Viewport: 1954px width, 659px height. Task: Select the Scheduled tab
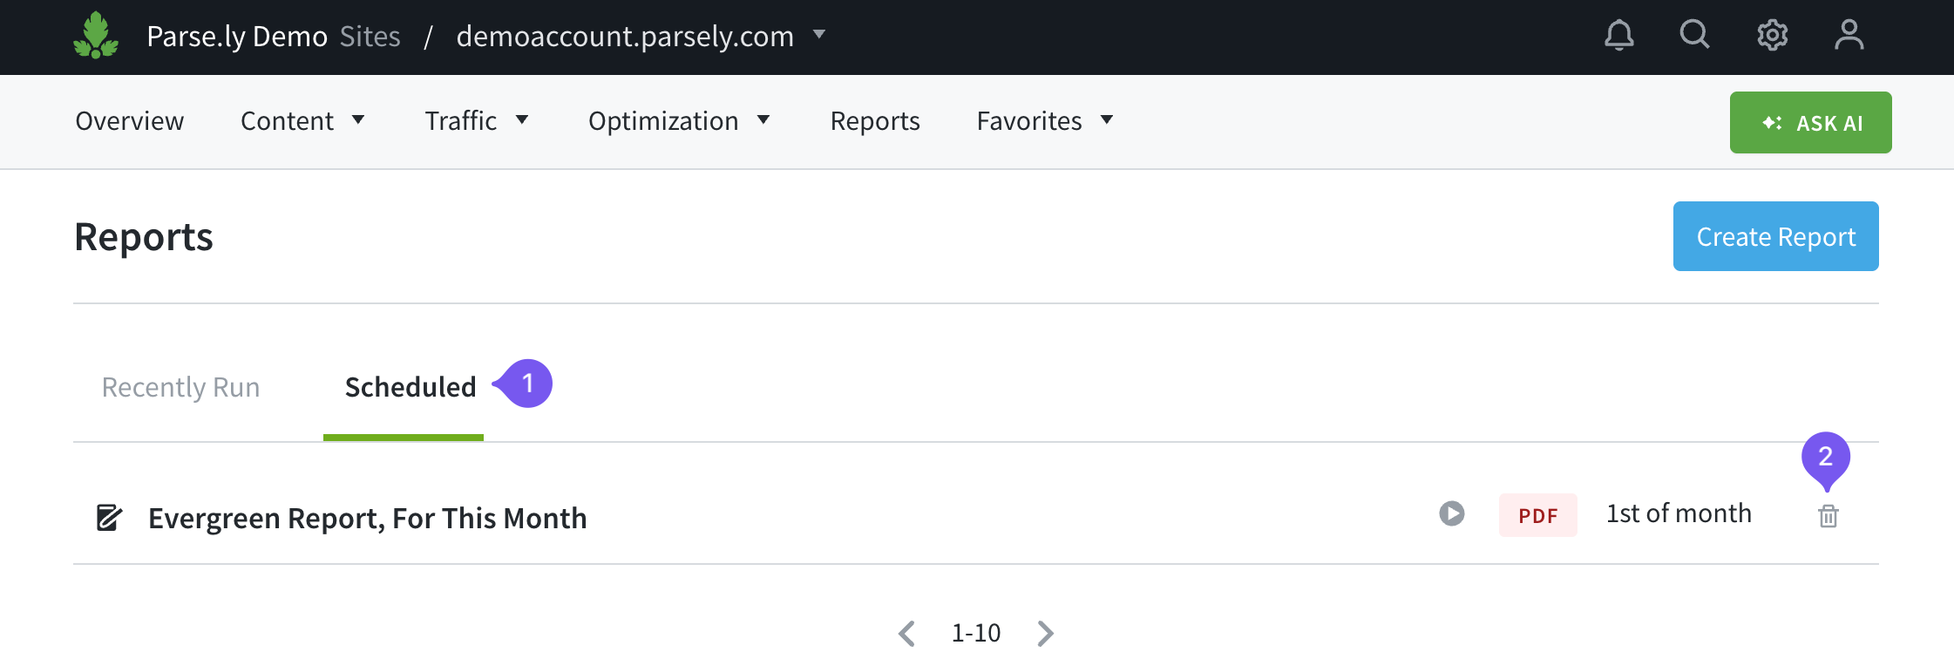point(410,387)
